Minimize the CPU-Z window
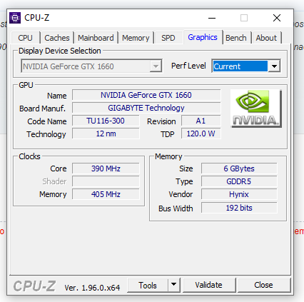Viewport: 304px width, 302px height. tap(212, 18)
